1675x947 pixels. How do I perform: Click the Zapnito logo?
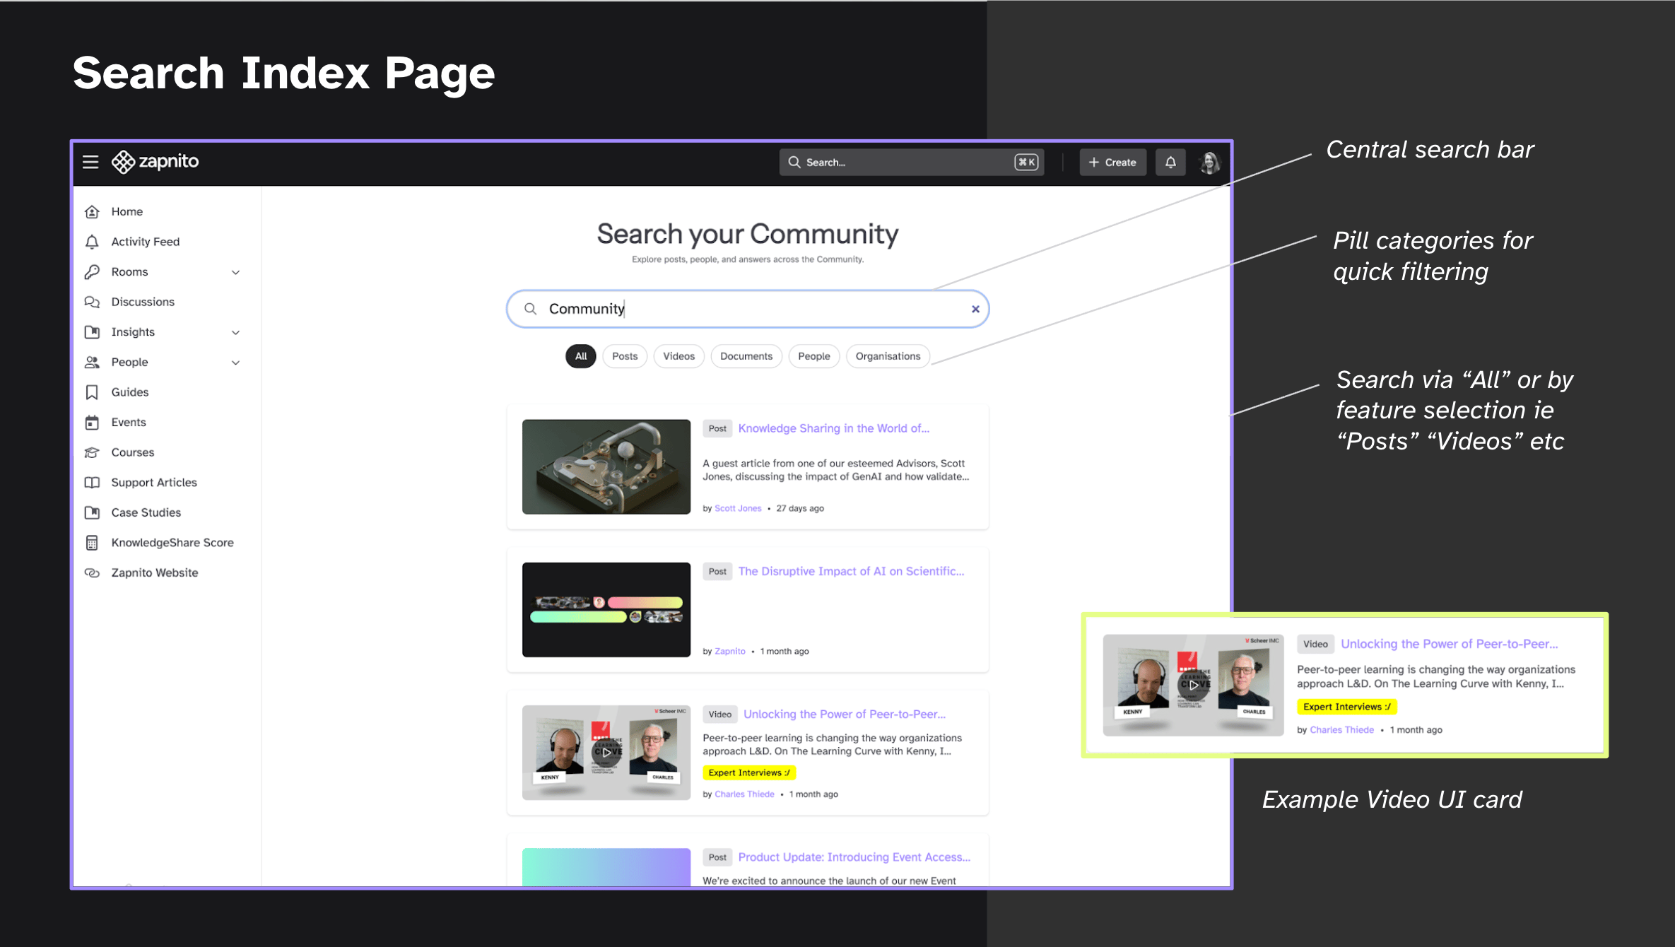click(x=155, y=162)
